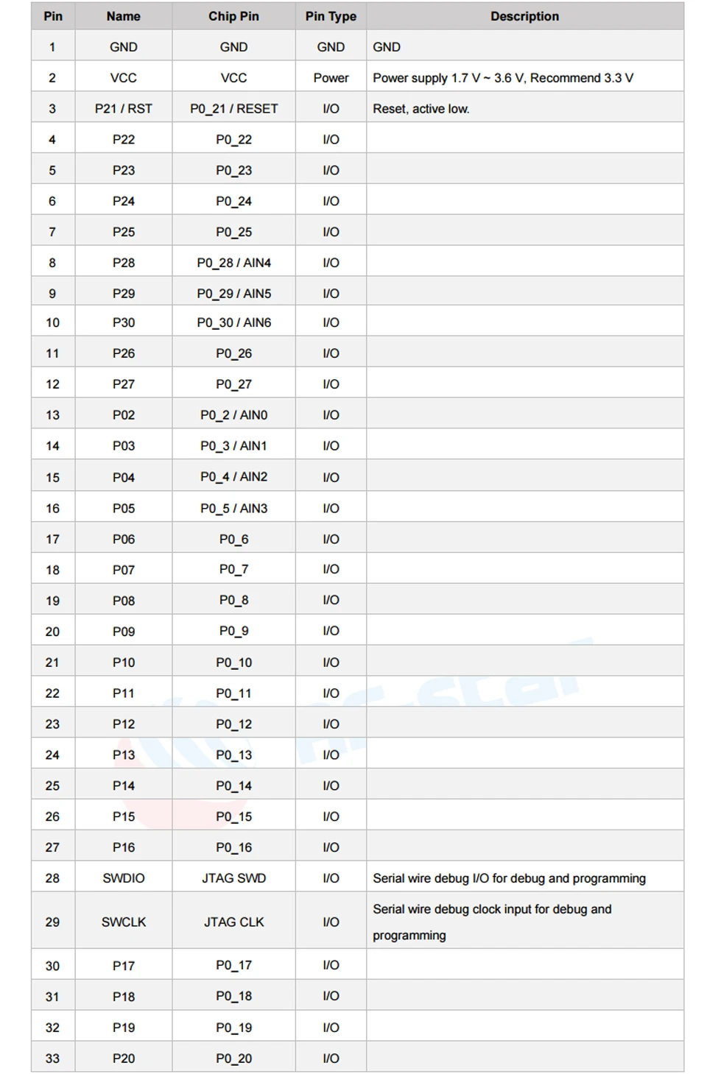Click the Chip Pin column header
This screenshot has height=1074, width=707.
(x=233, y=16)
